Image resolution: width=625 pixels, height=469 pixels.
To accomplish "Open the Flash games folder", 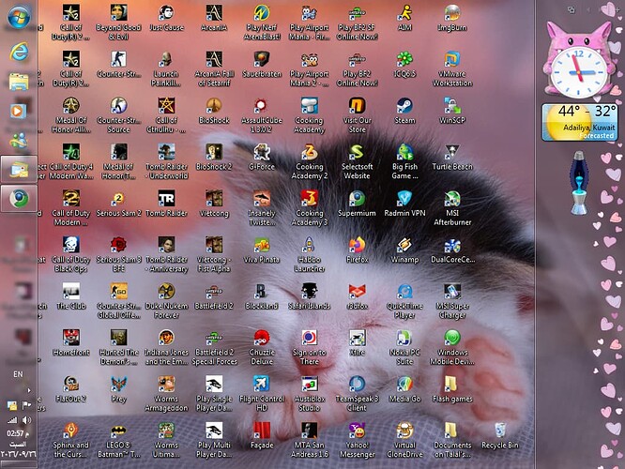I will pyautogui.click(x=452, y=389).
